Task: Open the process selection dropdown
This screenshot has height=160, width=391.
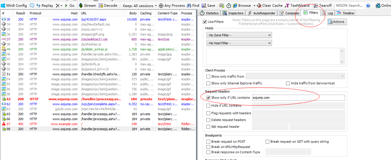Action: pos(295,76)
